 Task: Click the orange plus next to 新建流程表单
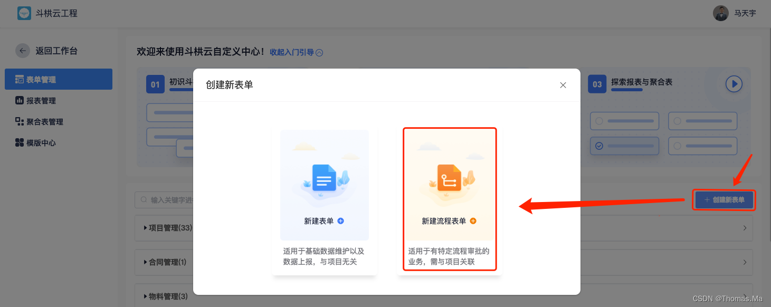[473, 221]
